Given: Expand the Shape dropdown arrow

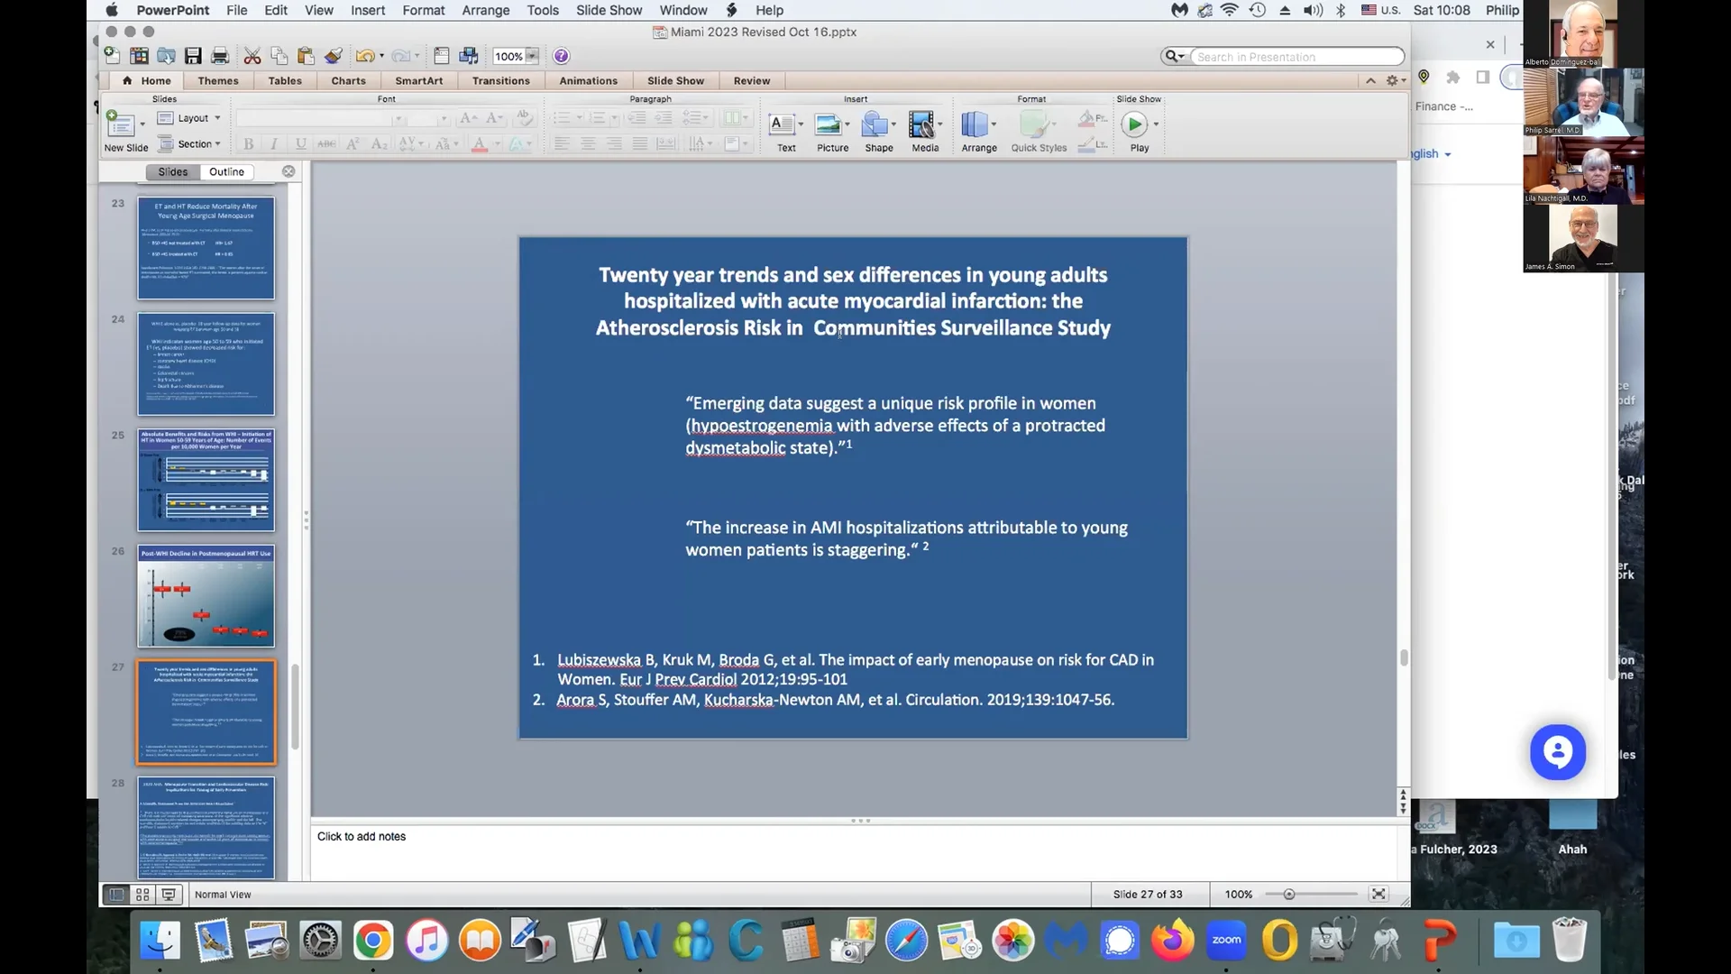Looking at the screenshot, I should pyautogui.click(x=893, y=124).
